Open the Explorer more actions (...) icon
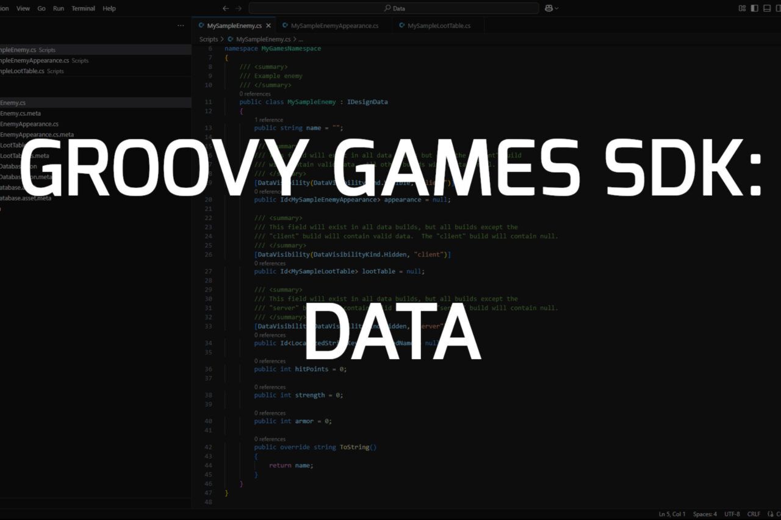The width and height of the screenshot is (781, 520). (181, 25)
